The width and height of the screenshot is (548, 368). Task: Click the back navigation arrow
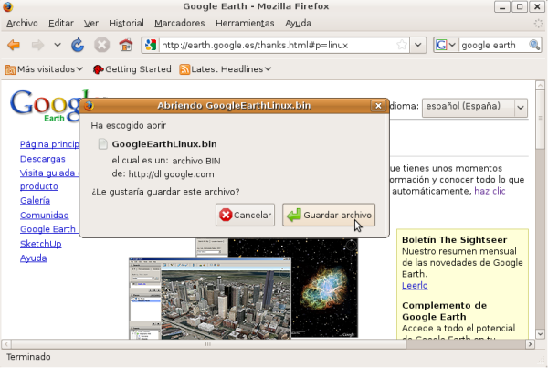[14, 45]
